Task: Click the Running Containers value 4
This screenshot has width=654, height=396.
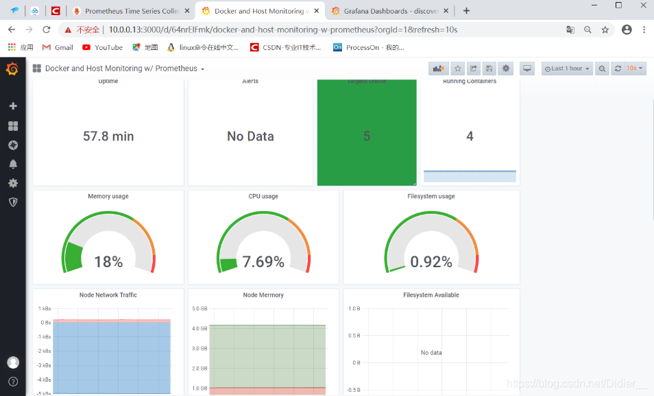Action: pyautogui.click(x=470, y=136)
